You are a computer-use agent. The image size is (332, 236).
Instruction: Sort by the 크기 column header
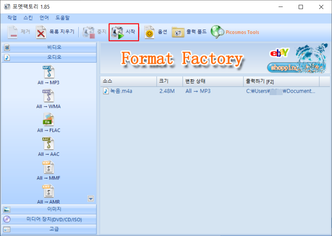tap(170, 81)
